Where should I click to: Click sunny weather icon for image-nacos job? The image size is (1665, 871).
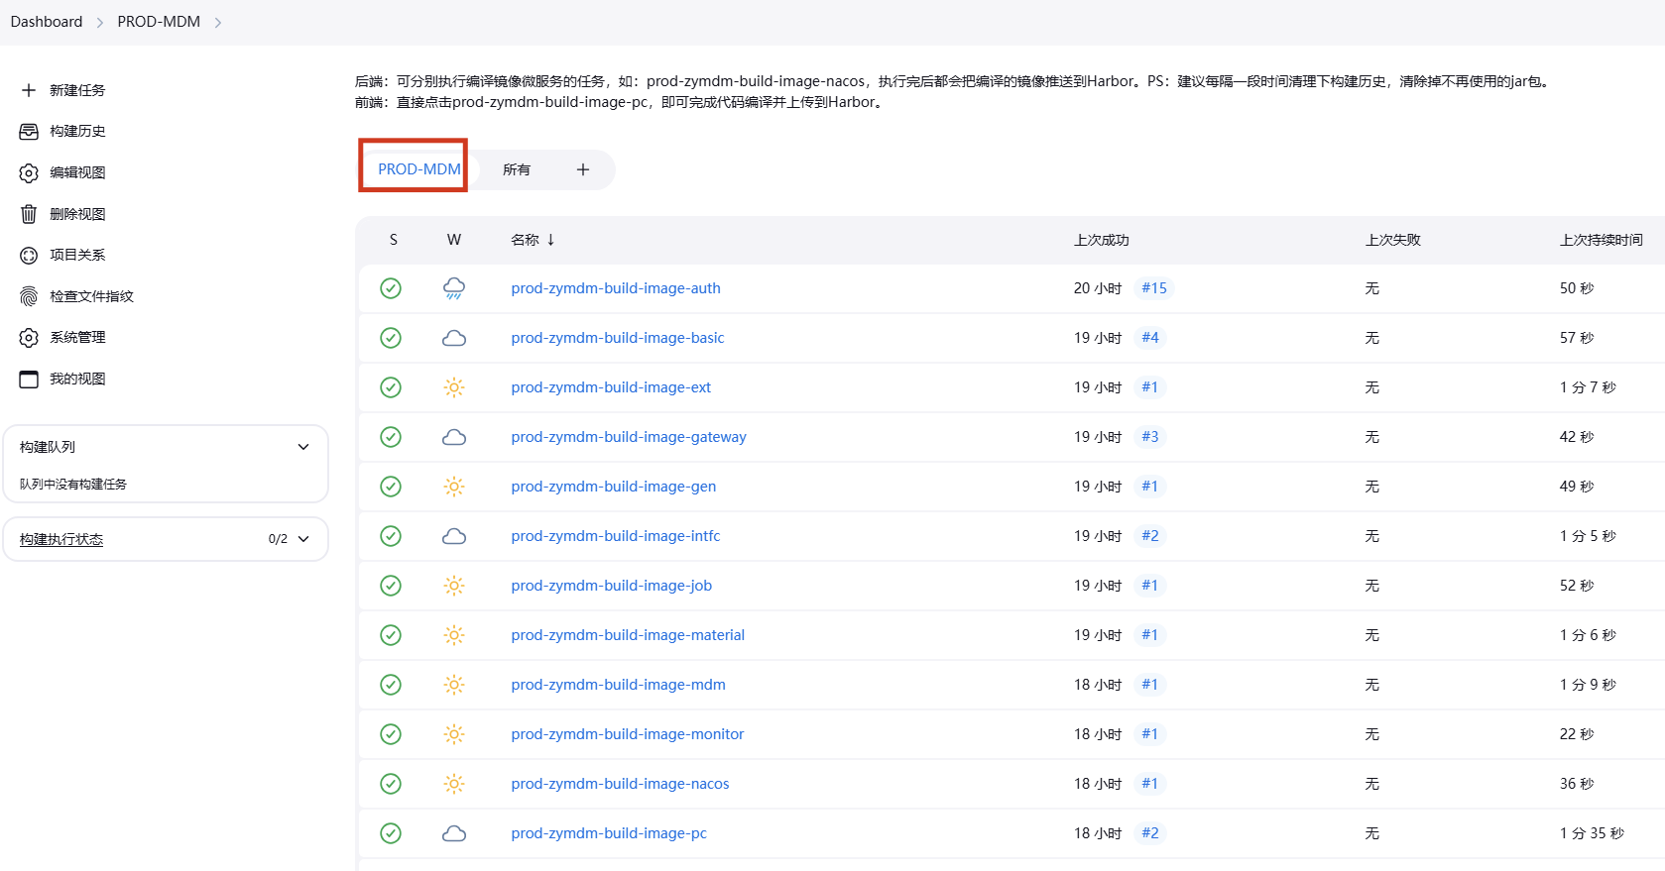coord(454,784)
